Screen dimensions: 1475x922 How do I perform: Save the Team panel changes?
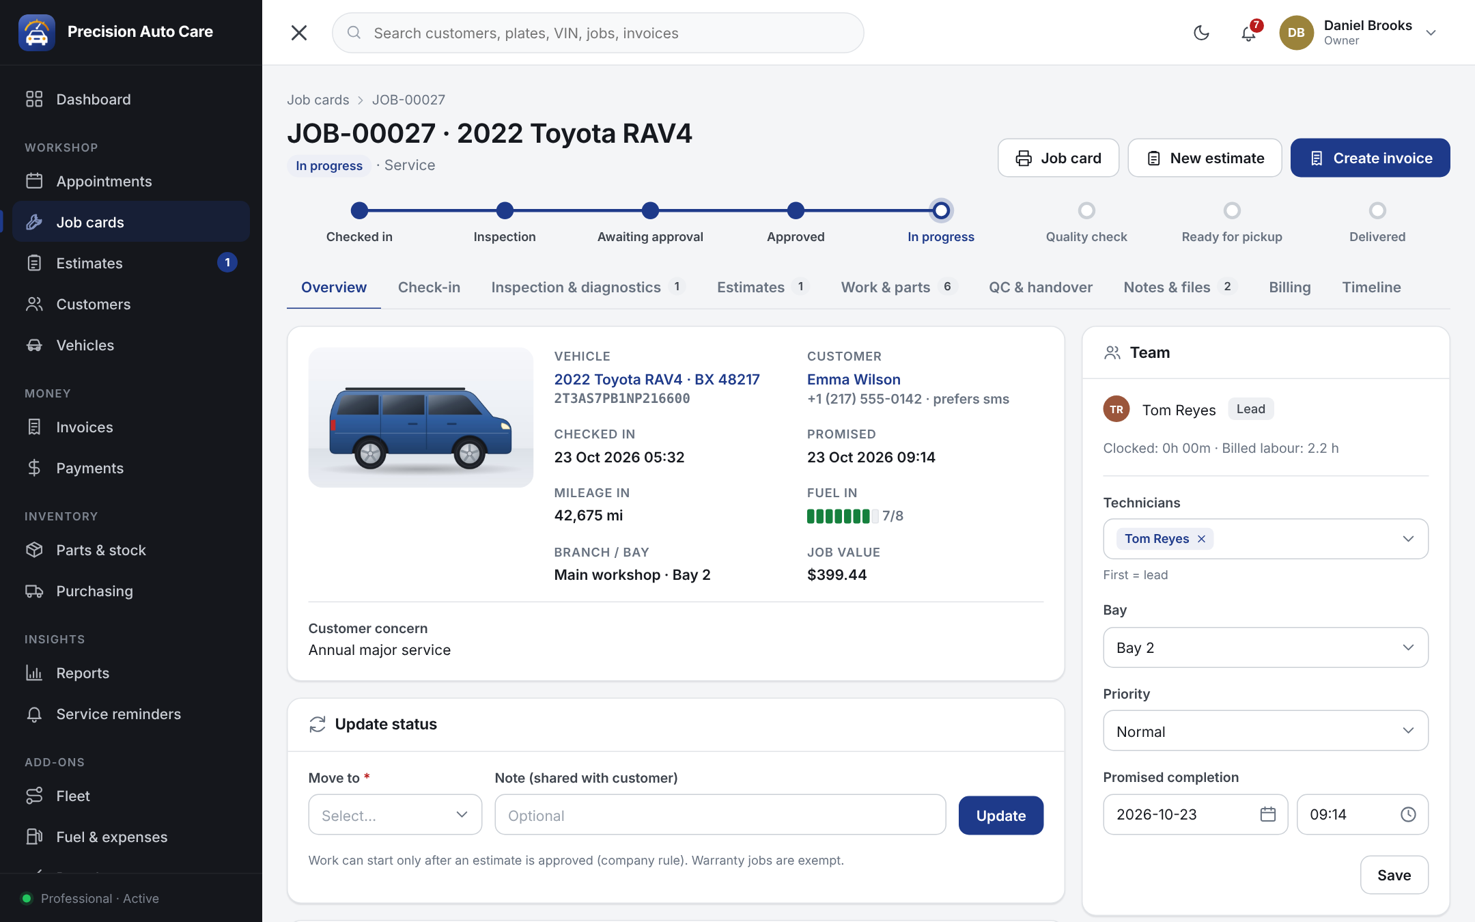[x=1394, y=875]
